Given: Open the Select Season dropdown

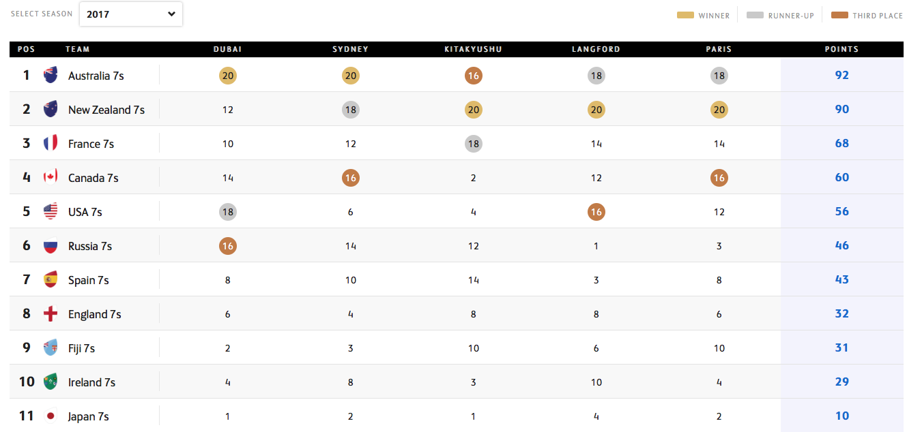Looking at the screenshot, I should pyautogui.click(x=131, y=14).
